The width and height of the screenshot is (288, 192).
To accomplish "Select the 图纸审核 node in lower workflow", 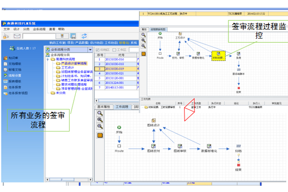I will coord(180,148).
